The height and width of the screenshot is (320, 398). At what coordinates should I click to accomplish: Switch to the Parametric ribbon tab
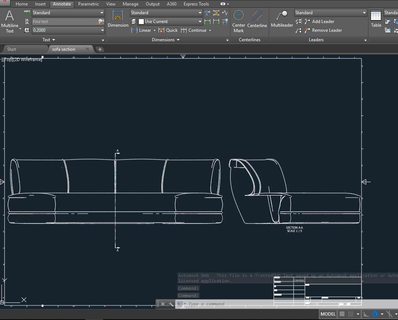click(88, 4)
